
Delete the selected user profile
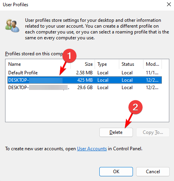116,132
